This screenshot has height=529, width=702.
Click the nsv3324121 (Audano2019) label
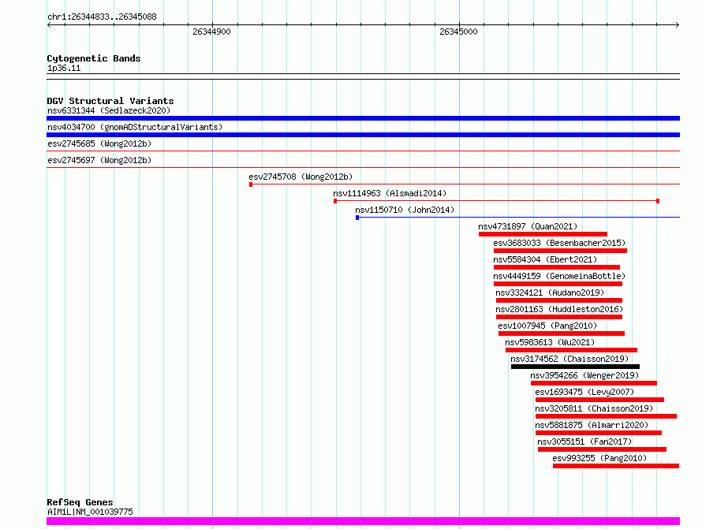click(550, 292)
